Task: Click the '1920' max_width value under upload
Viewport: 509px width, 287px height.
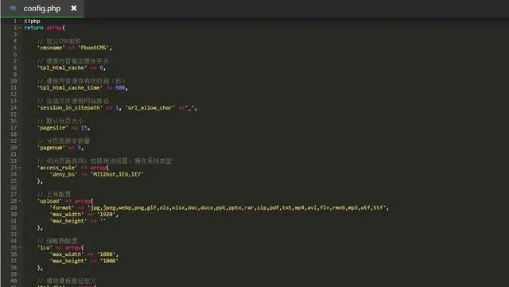Action: click(x=106, y=215)
